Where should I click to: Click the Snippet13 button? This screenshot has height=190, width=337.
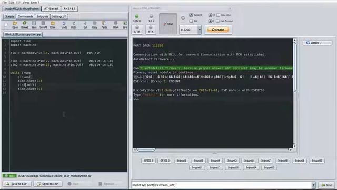(x=233, y=167)
